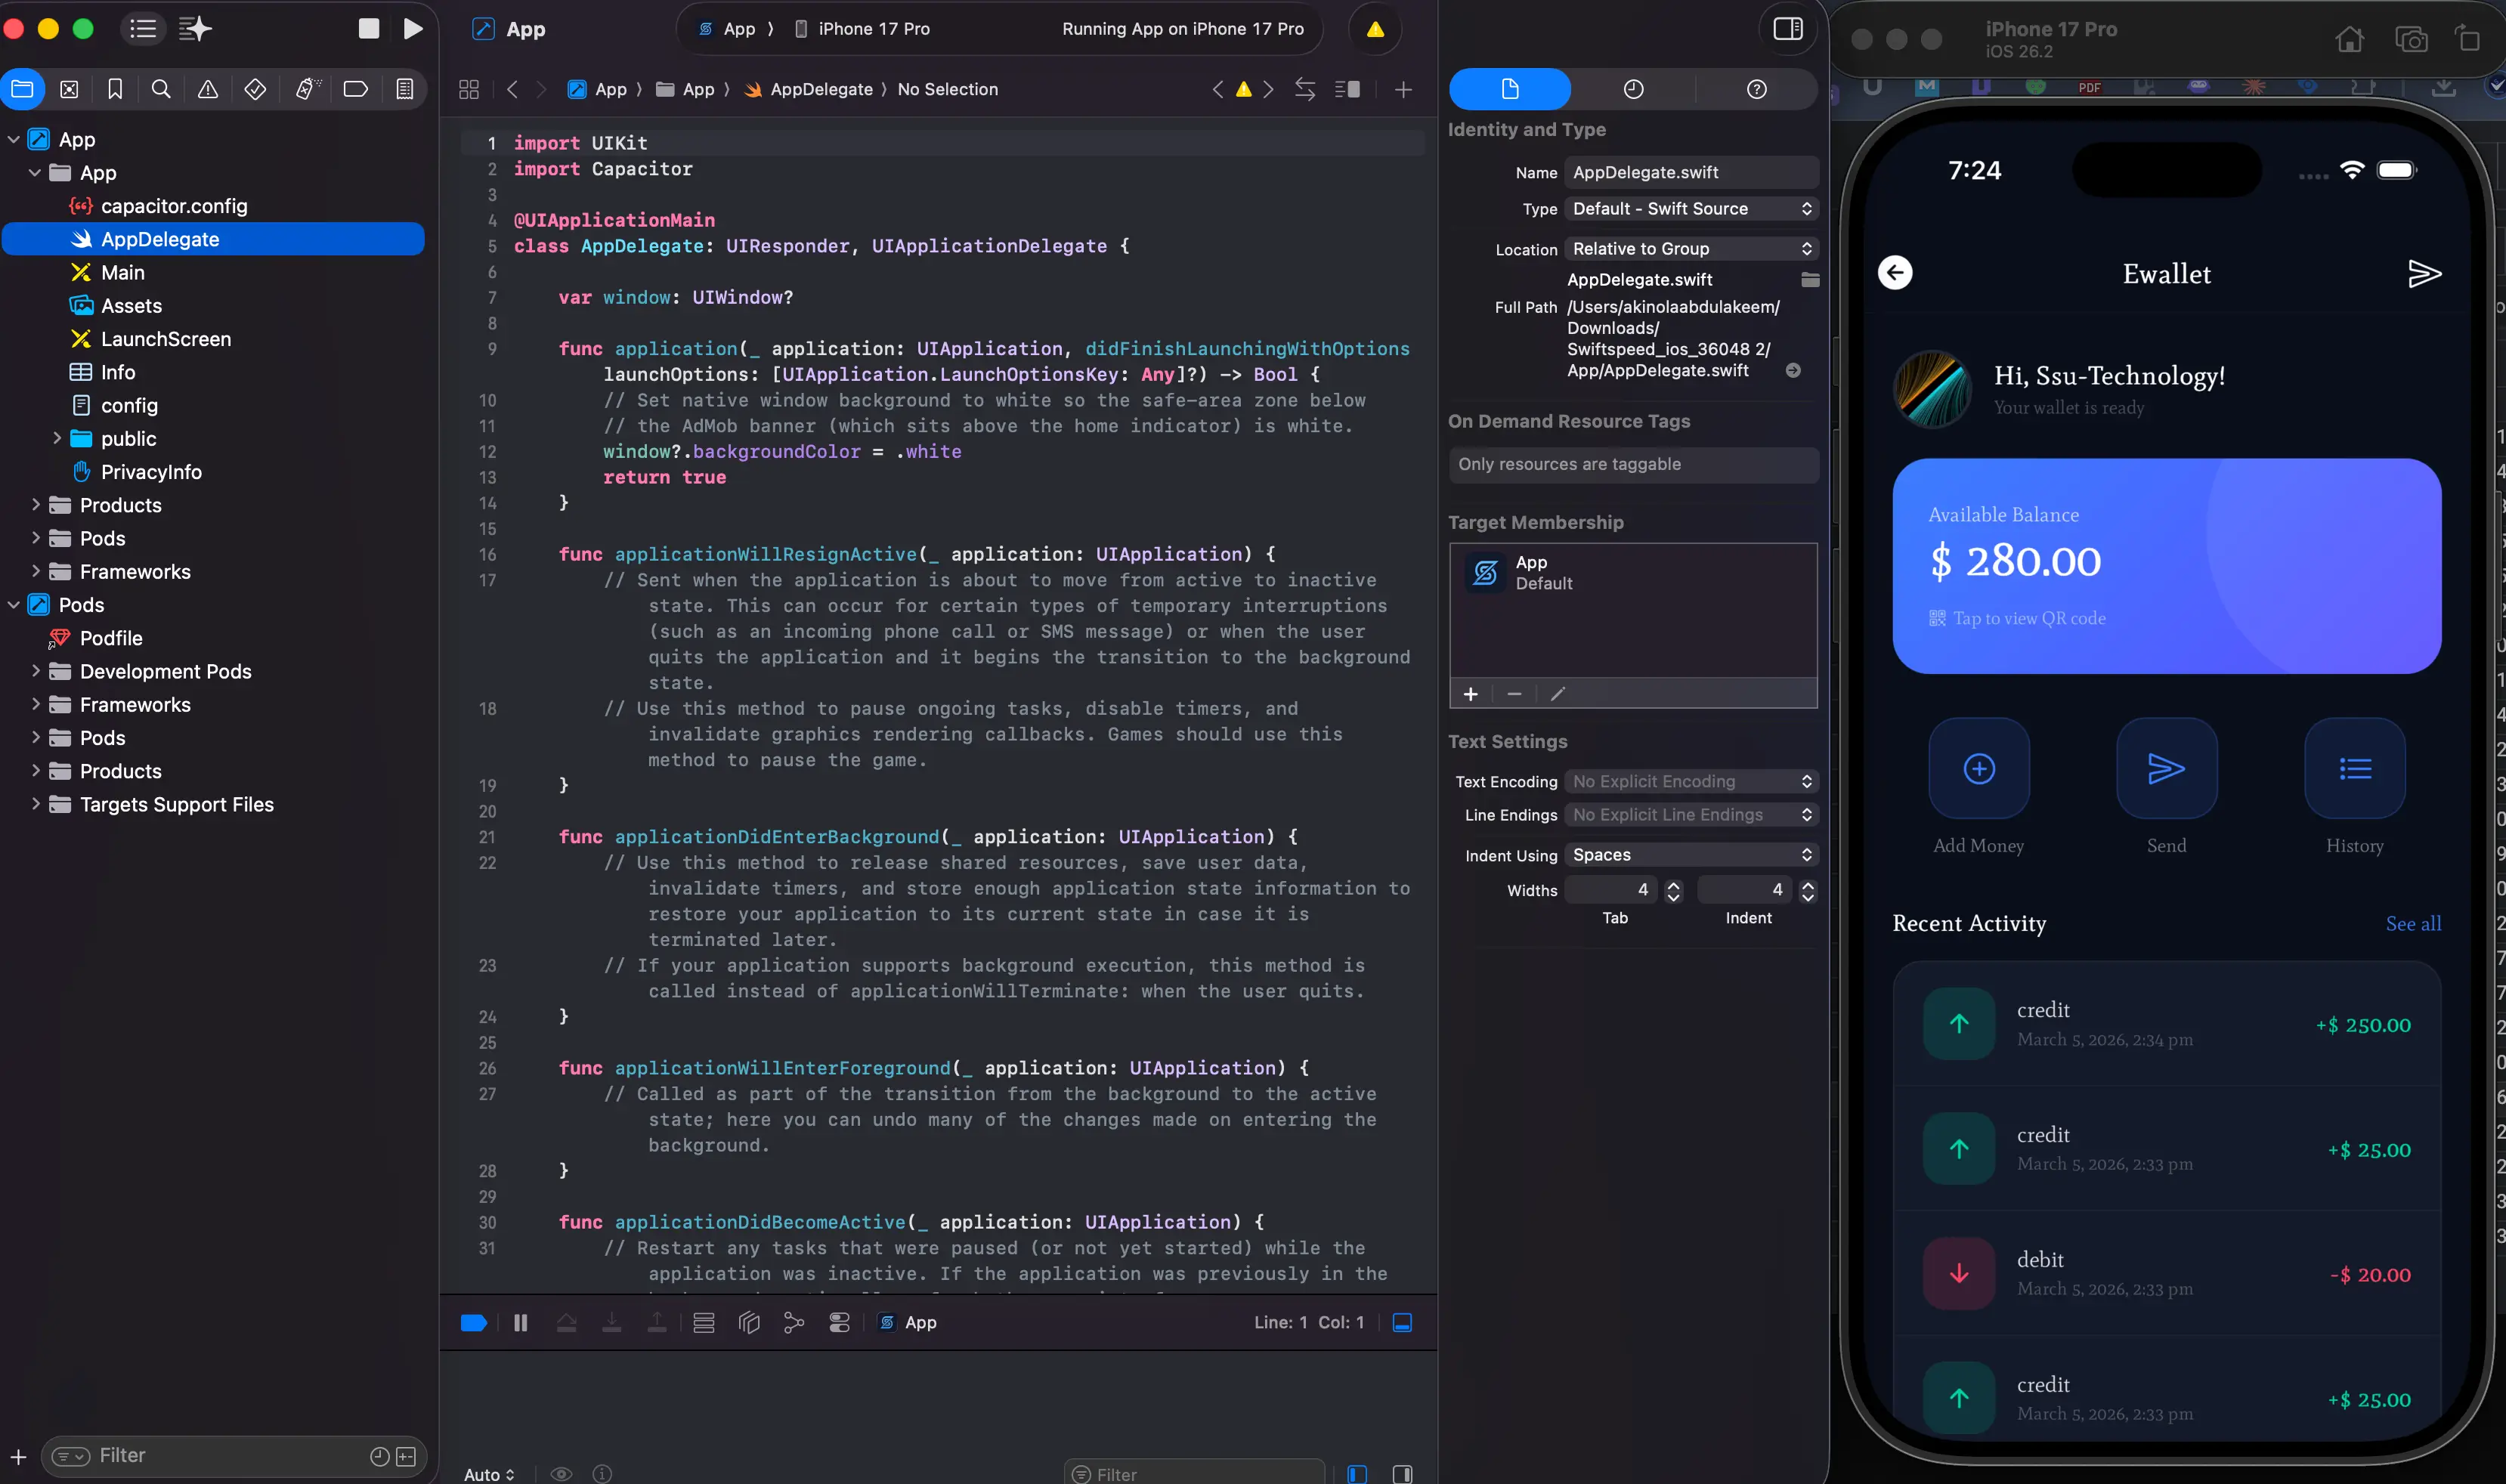Image resolution: width=2506 pixels, height=1484 pixels.
Task: Open the Test navigator
Action: (255, 89)
